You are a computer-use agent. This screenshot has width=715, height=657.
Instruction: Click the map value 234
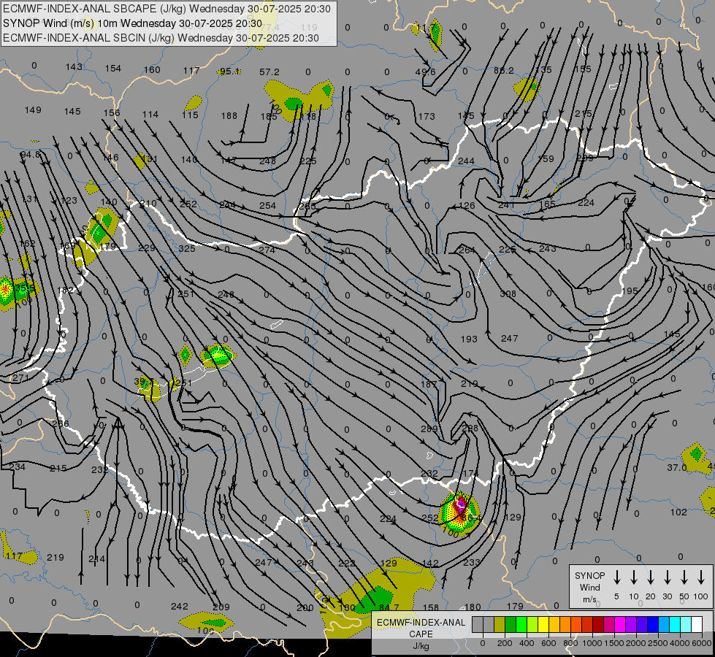[x=18, y=466]
